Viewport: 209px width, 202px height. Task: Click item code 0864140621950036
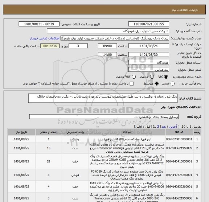(179, 198)
